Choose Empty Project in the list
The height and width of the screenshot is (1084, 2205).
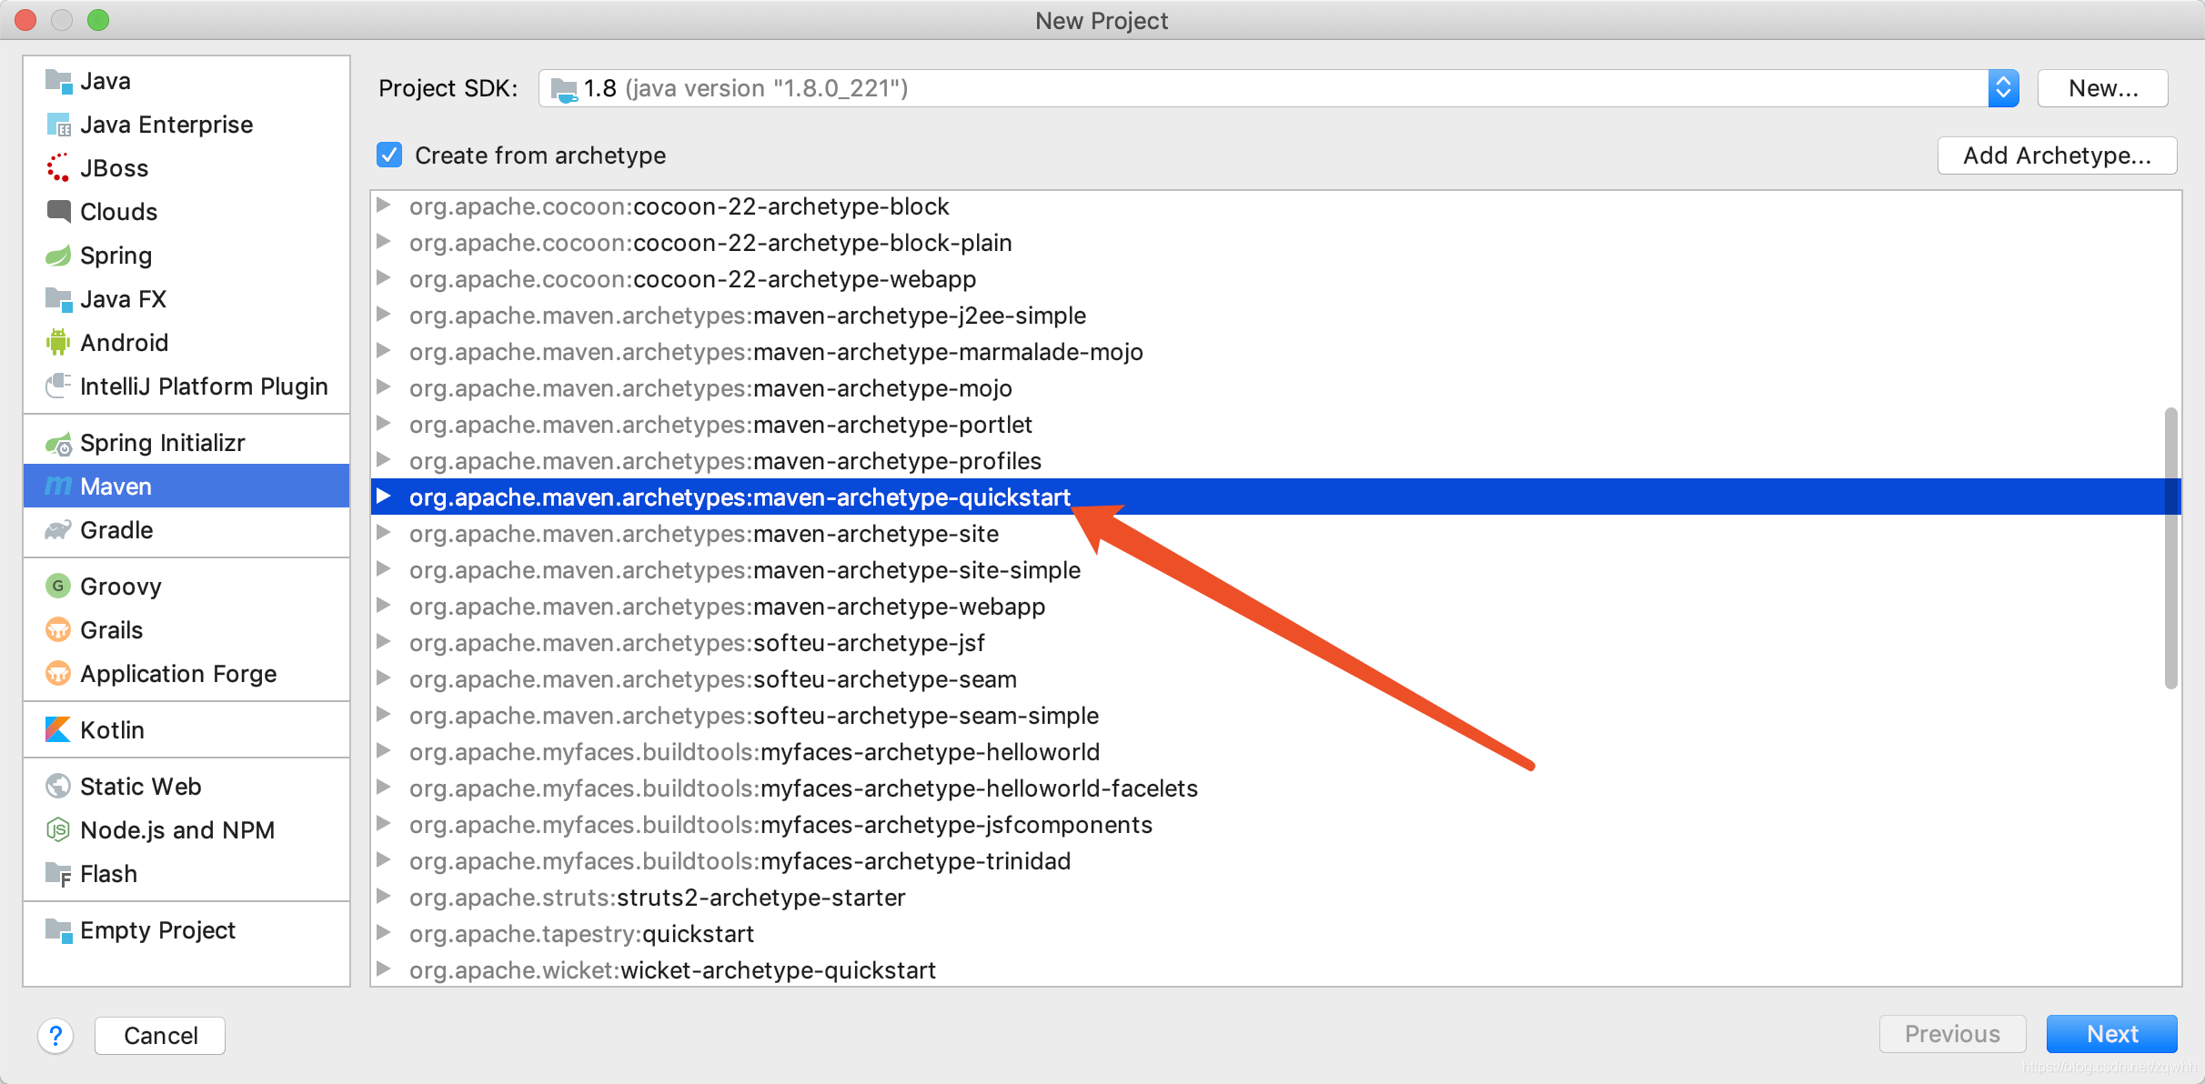pyautogui.click(x=157, y=930)
